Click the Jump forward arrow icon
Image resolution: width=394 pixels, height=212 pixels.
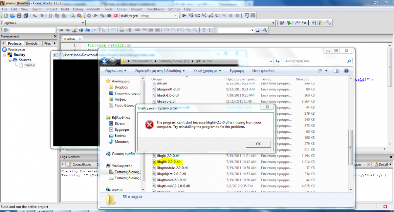point(68,30)
